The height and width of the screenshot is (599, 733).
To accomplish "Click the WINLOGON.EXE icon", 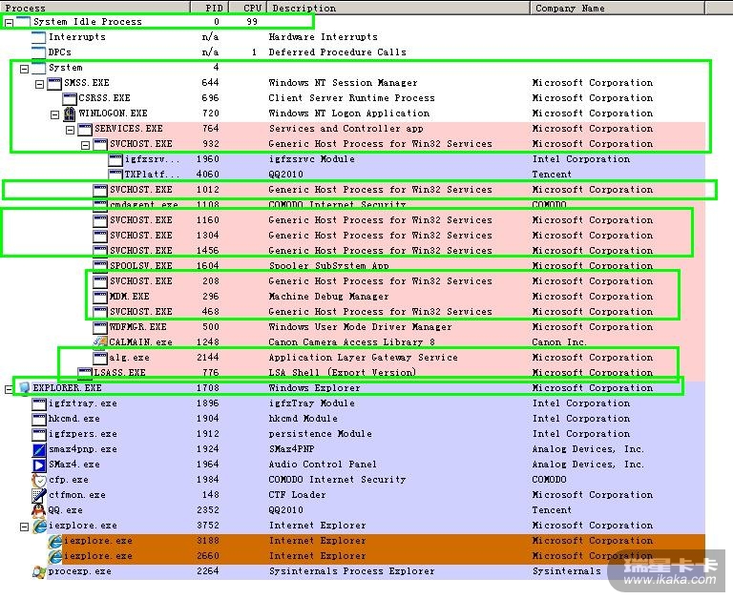I will point(69,114).
